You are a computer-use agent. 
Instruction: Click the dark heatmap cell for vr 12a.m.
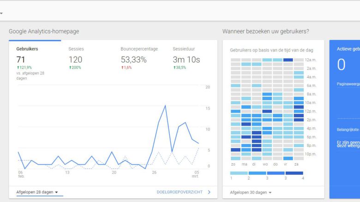(288, 60)
